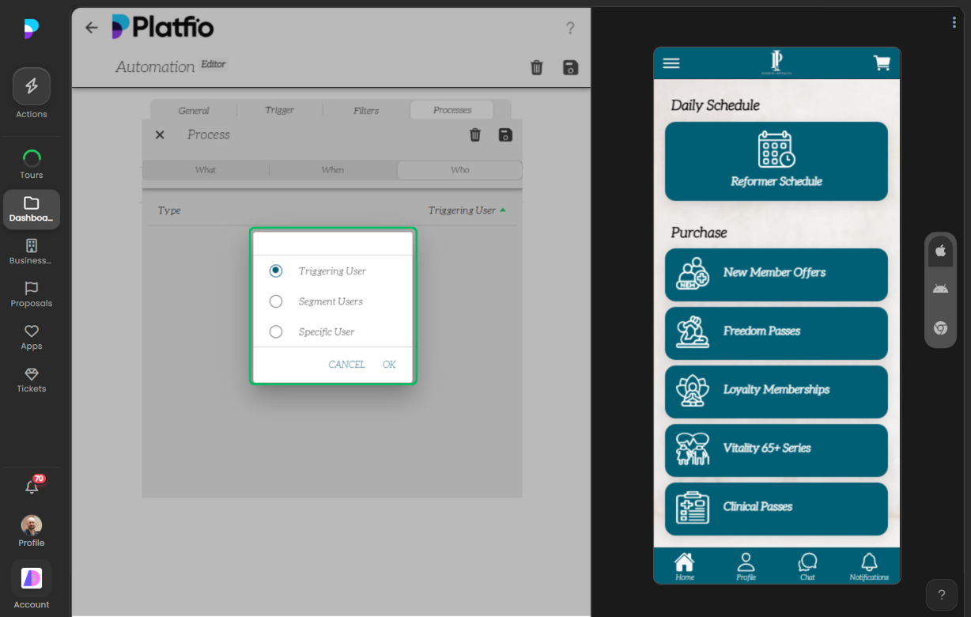The width and height of the screenshot is (971, 617).
Task: Open the notifications bell in the sidebar
Action: (32, 487)
